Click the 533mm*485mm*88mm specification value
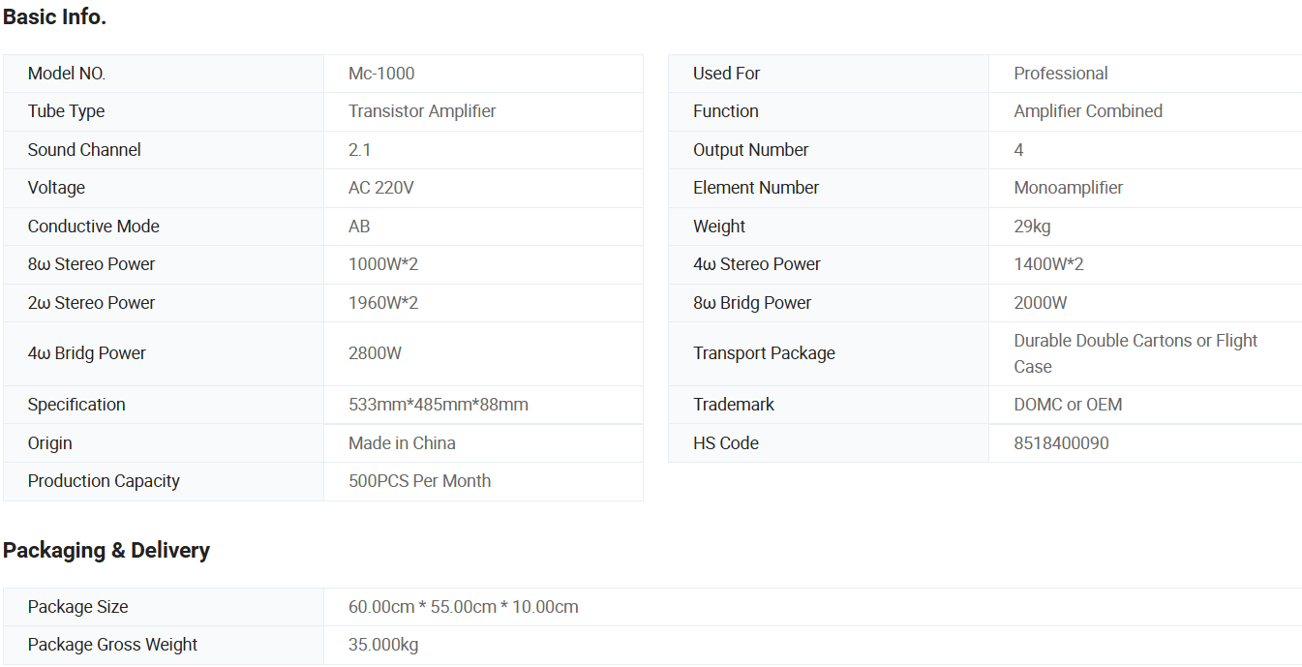 click(439, 405)
